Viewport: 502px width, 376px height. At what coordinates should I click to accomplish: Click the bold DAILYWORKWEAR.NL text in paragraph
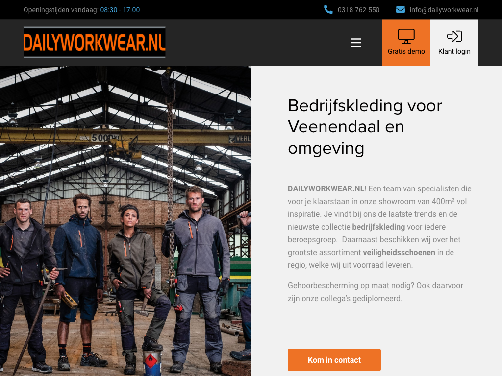[326, 188]
